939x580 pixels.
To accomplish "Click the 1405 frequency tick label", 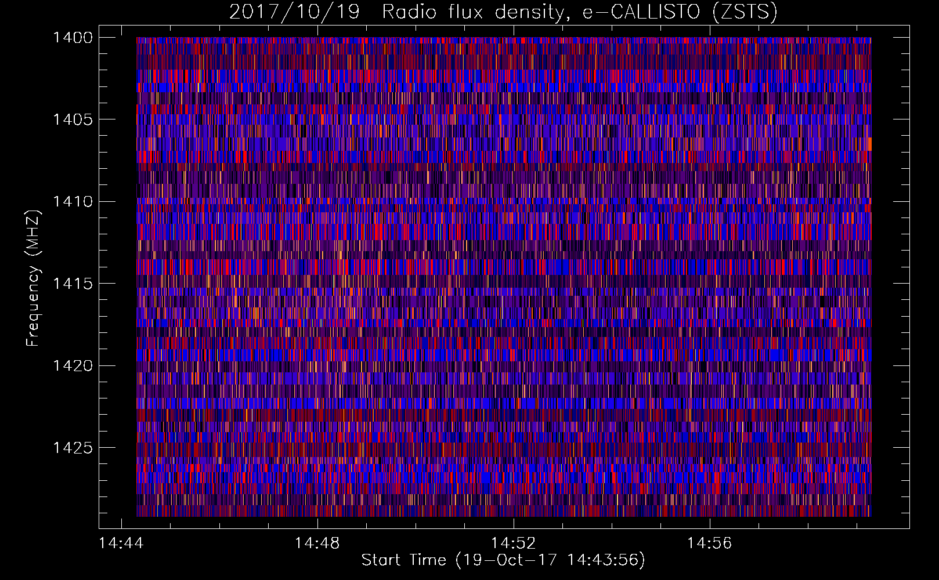I will (x=73, y=119).
